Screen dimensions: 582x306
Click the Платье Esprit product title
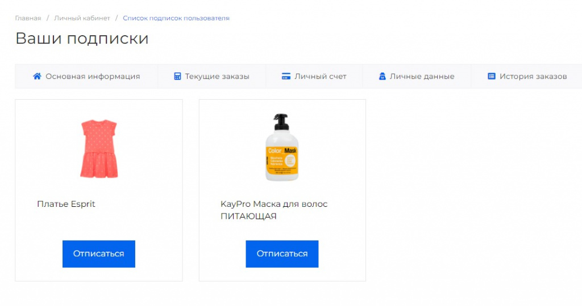coord(66,204)
